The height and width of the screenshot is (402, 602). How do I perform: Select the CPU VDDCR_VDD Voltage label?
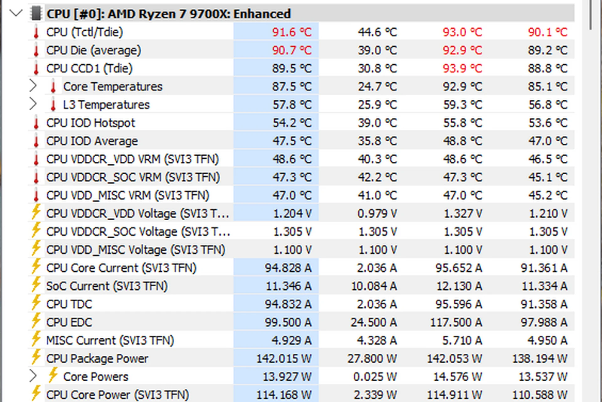click(138, 214)
